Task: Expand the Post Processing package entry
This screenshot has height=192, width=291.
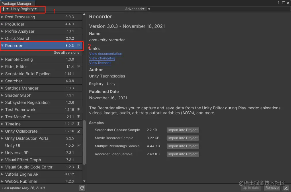Action: pos(2,17)
